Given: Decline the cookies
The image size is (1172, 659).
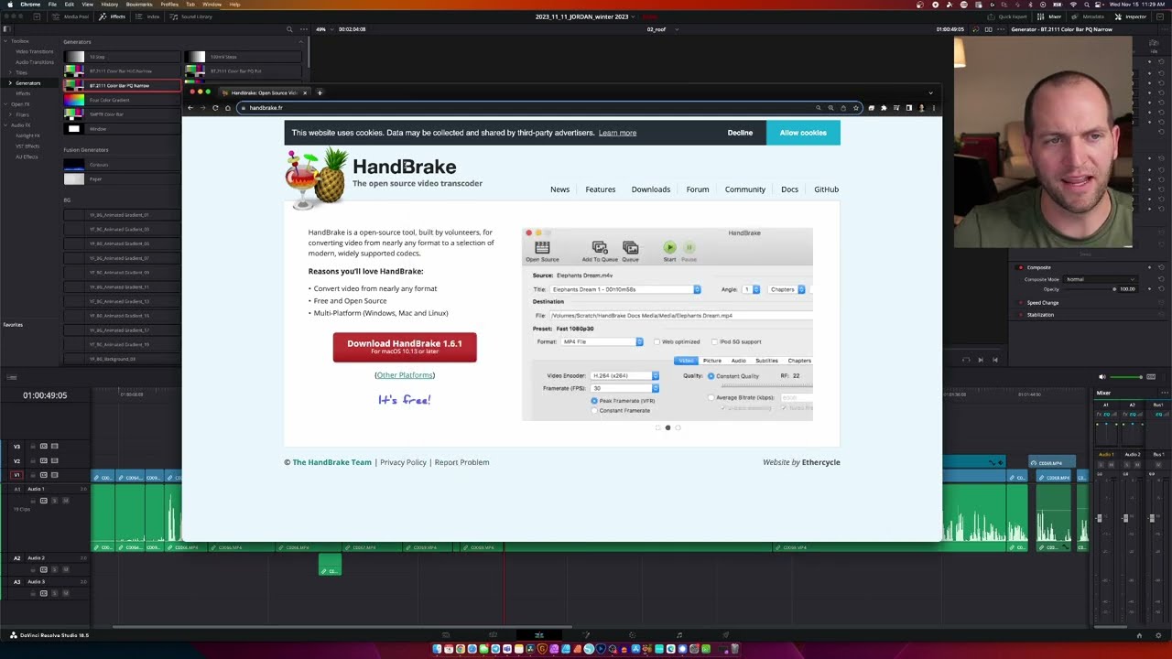Looking at the screenshot, I should (740, 133).
